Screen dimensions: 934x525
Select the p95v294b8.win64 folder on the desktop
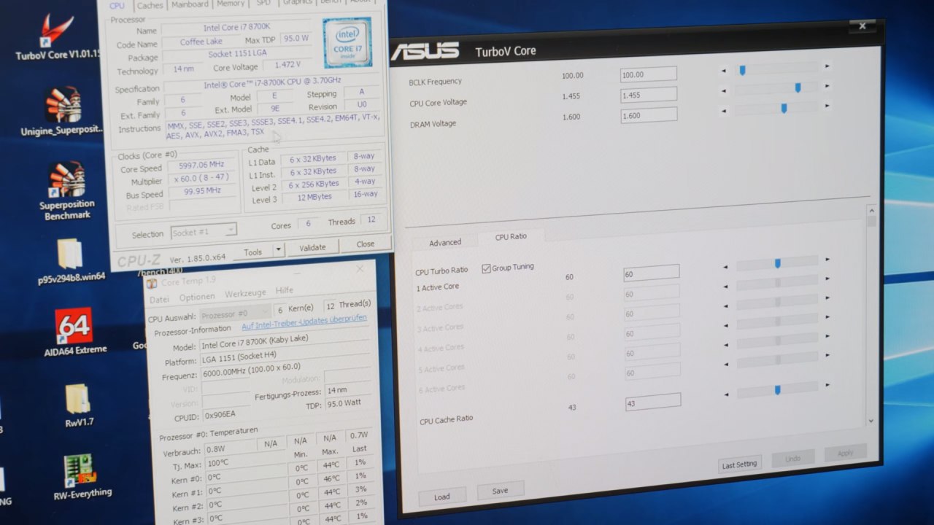[x=71, y=261]
